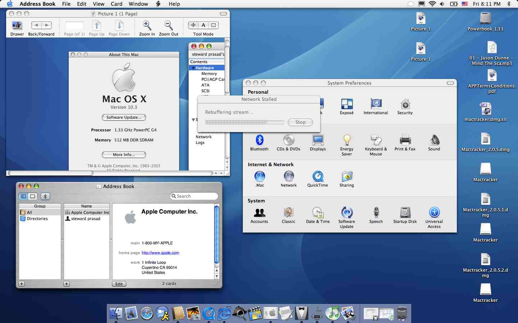Select mactracker.dmg.sit on the desktop
This screenshot has width=518, height=323.
click(x=485, y=112)
